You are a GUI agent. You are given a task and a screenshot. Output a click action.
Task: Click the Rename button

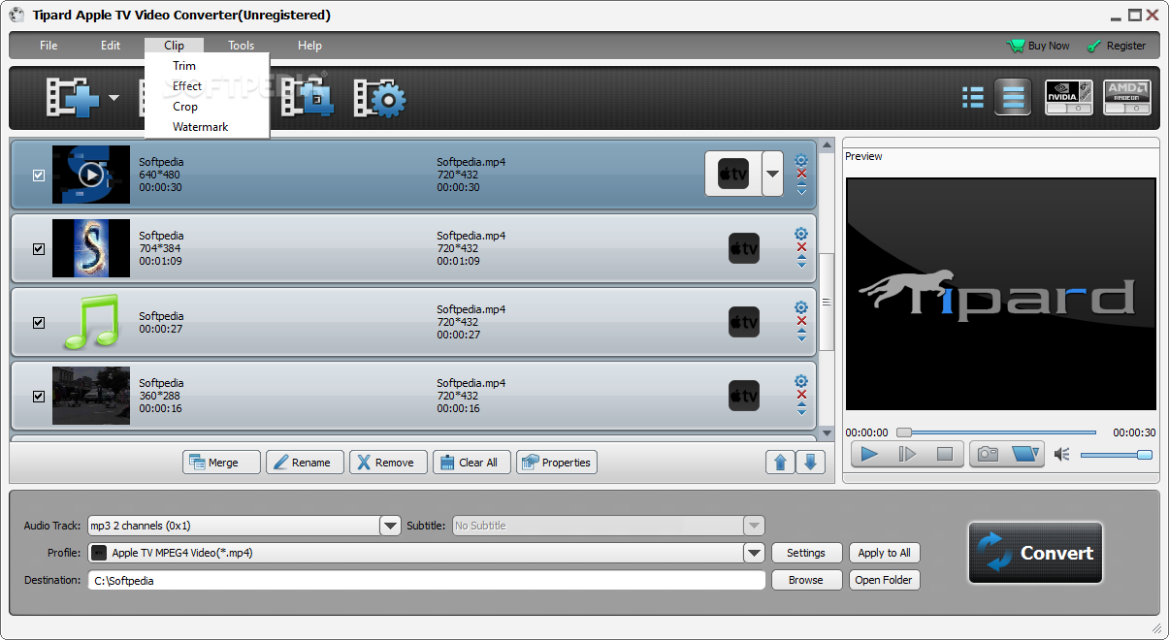click(305, 463)
